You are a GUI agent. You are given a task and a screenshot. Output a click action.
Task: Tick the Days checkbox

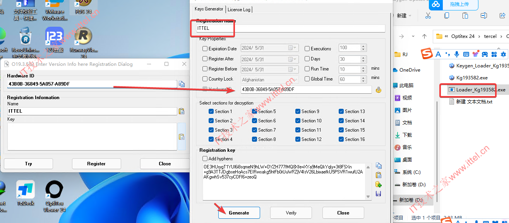coord(307,59)
